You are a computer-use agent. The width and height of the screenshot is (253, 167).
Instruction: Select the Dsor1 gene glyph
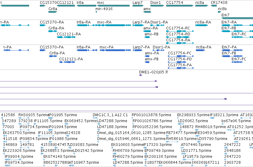point(157,6)
